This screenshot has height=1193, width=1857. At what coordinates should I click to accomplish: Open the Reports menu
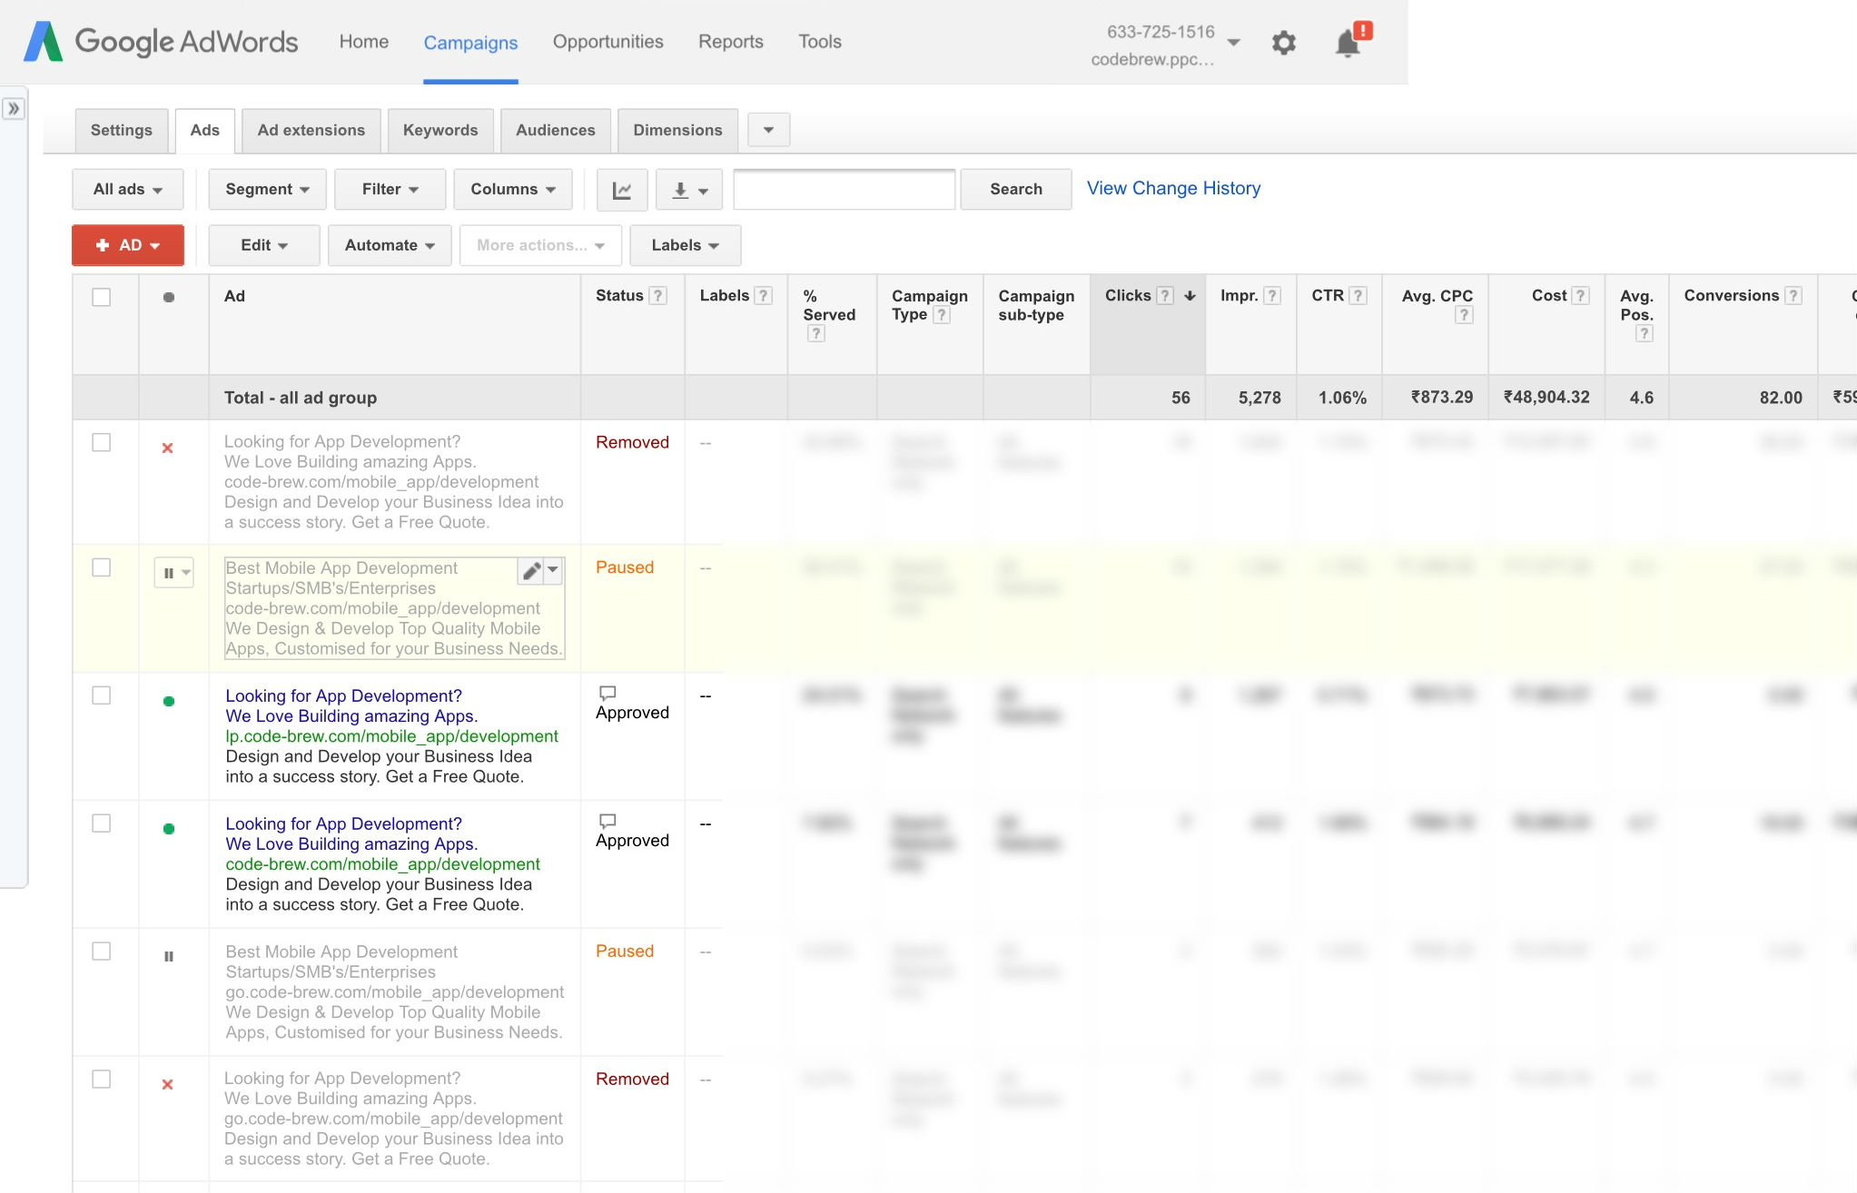click(x=731, y=42)
